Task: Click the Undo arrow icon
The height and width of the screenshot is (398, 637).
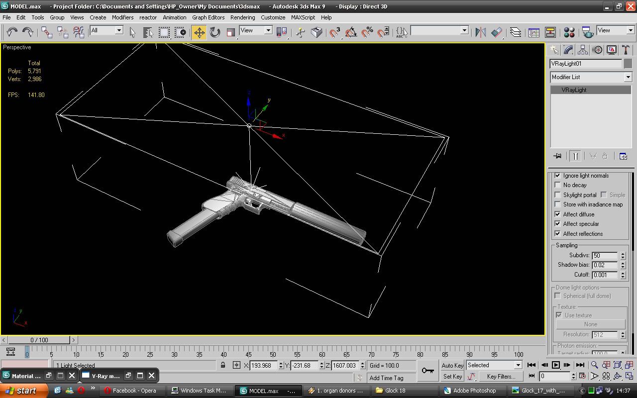Action: tap(12, 32)
